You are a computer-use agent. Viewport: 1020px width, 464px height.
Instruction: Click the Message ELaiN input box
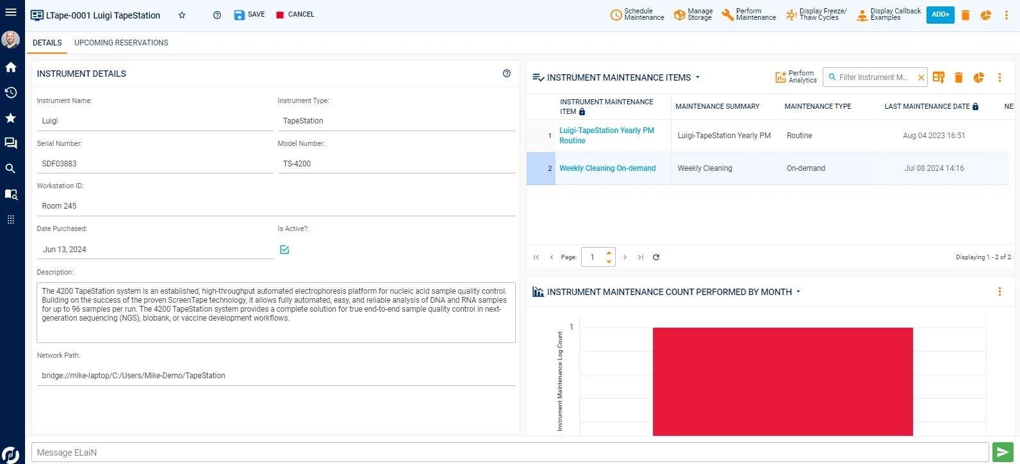click(x=510, y=452)
